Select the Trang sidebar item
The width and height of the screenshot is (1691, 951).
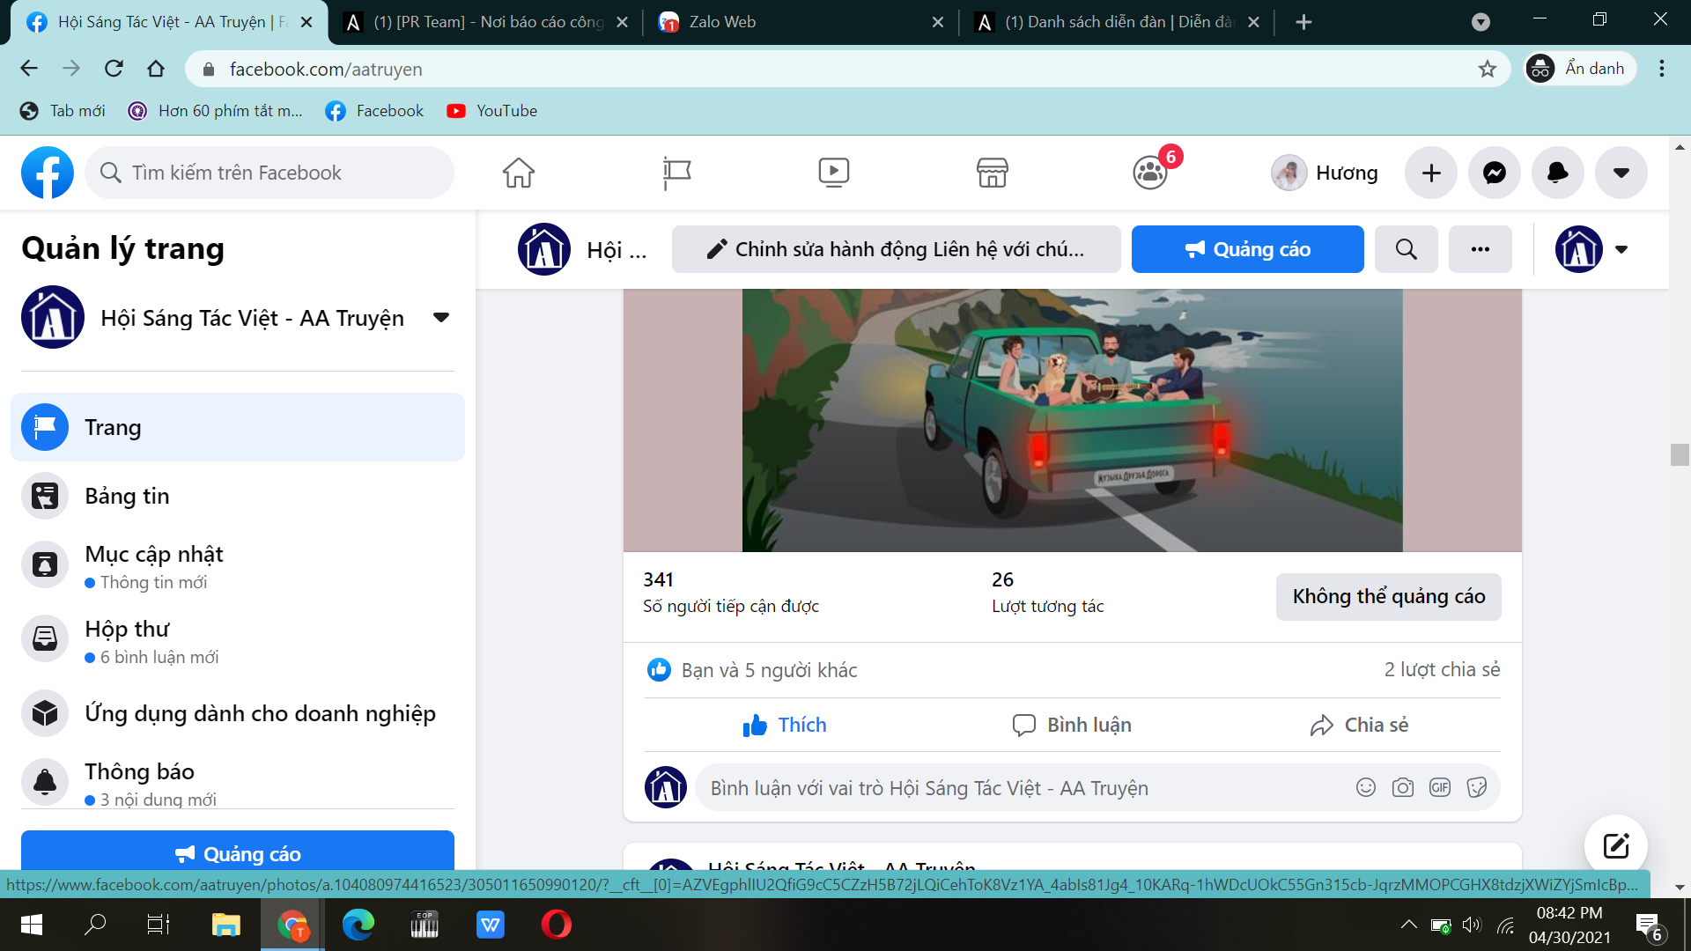click(238, 427)
